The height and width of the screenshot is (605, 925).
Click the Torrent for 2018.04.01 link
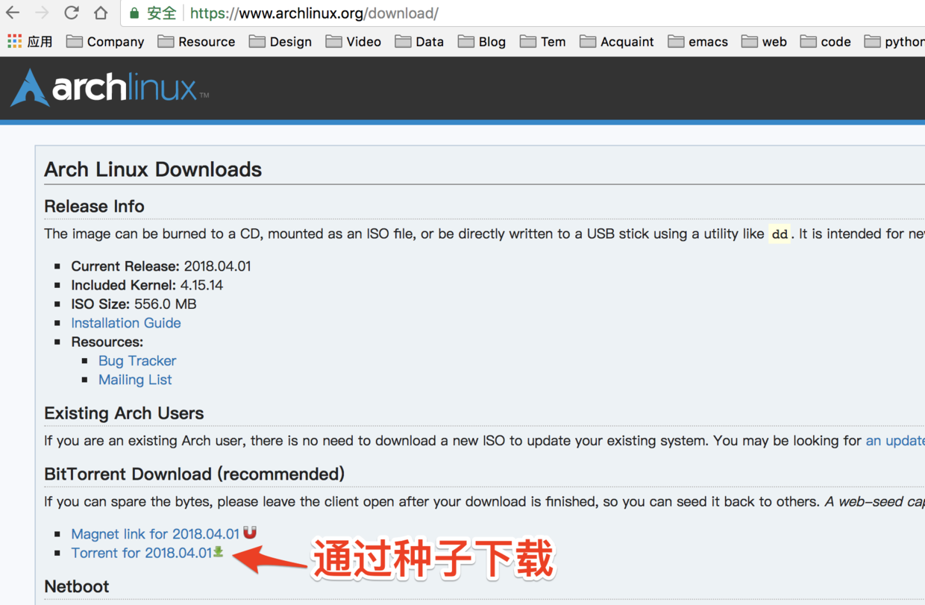click(142, 553)
